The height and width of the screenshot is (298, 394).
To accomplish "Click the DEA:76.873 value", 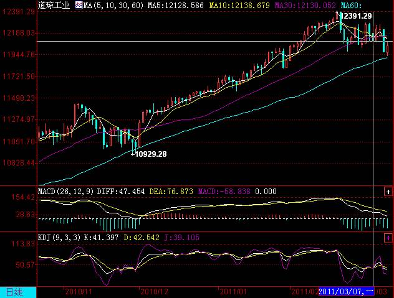I will click(171, 192).
